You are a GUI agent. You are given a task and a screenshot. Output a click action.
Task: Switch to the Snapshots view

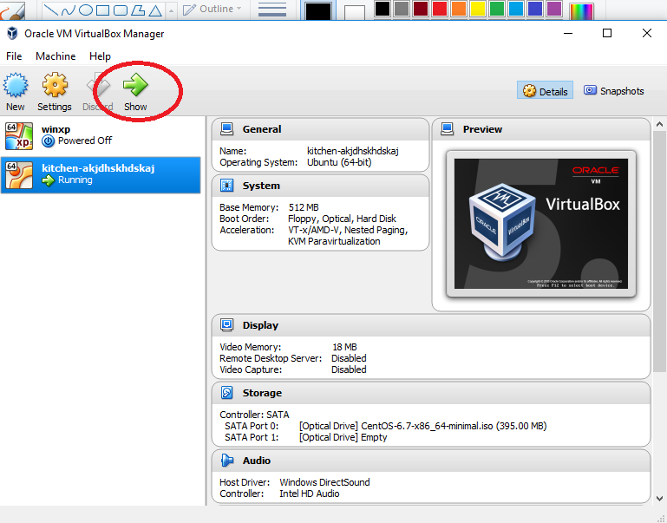tap(613, 90)
